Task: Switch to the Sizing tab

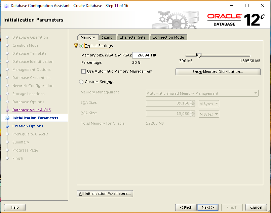Action: (x=108, y=37)
